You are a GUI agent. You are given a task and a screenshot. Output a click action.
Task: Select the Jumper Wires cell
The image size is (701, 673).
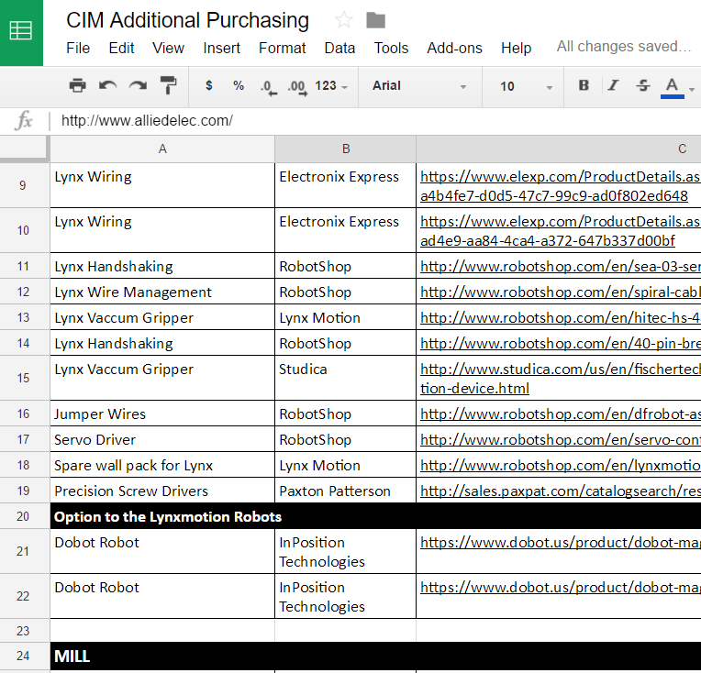click(162, 414)
